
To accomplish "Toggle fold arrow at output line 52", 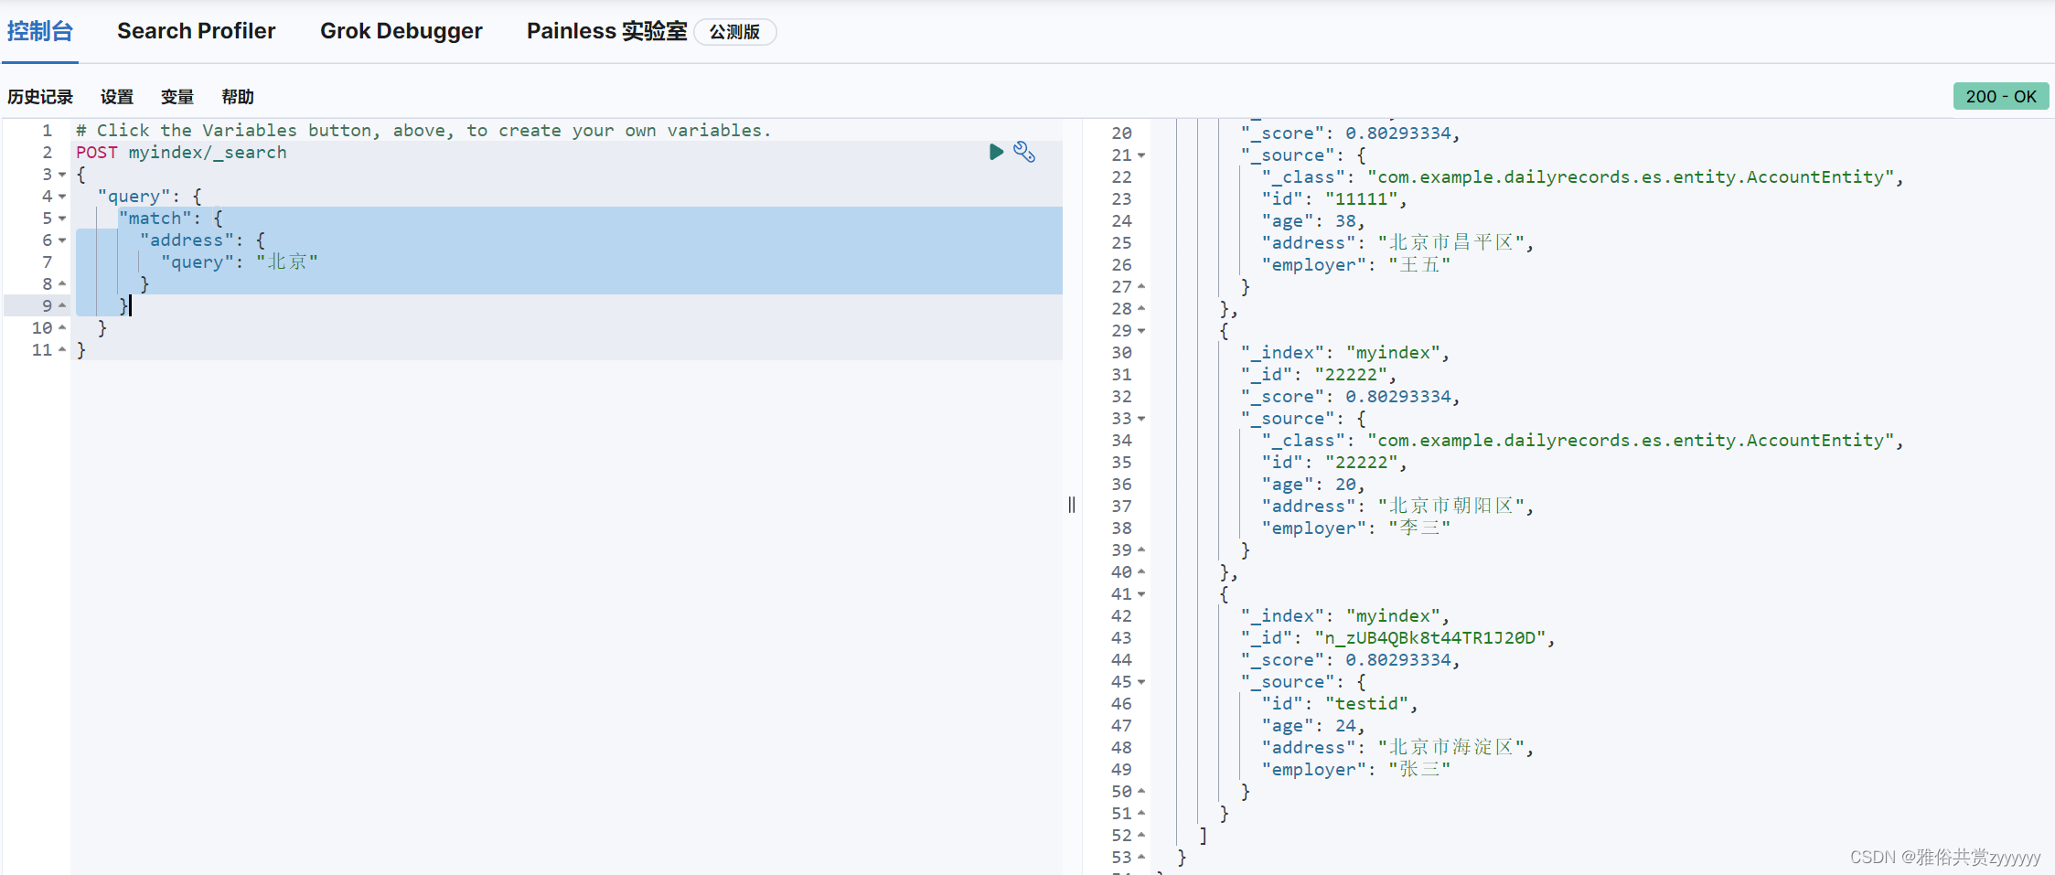I will click(1141, 836).
